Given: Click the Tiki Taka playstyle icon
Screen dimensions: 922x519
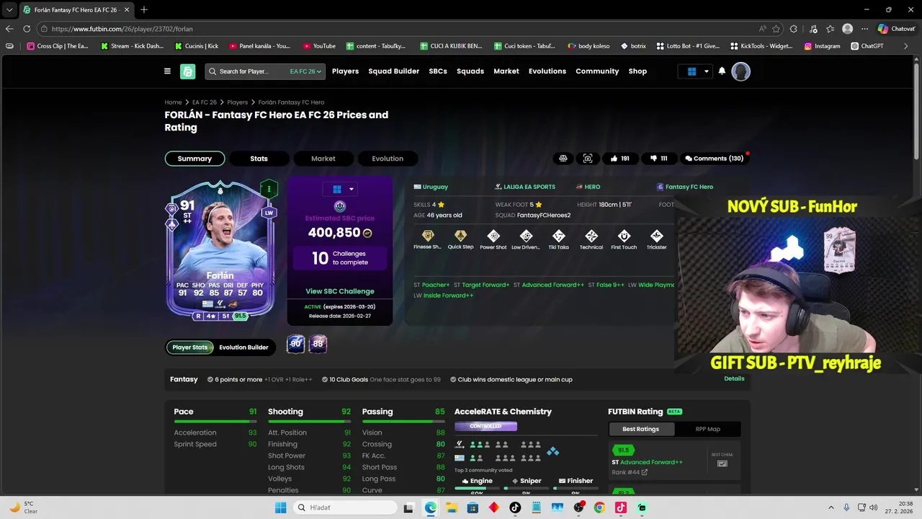Looking at the screenshot, I should (558, 236).
